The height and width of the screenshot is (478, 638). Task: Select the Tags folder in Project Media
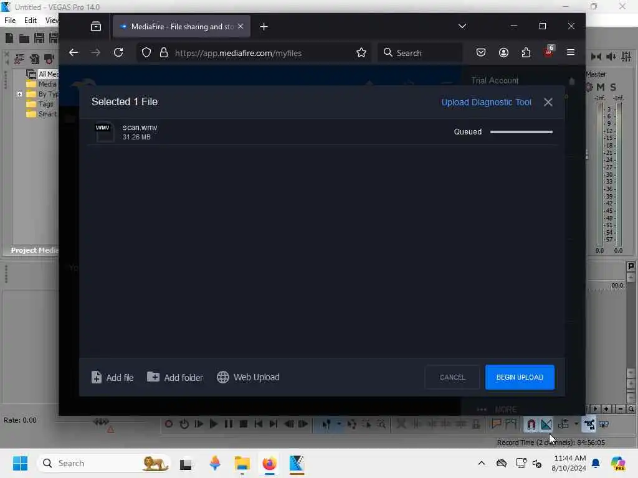tap(40, 104)
